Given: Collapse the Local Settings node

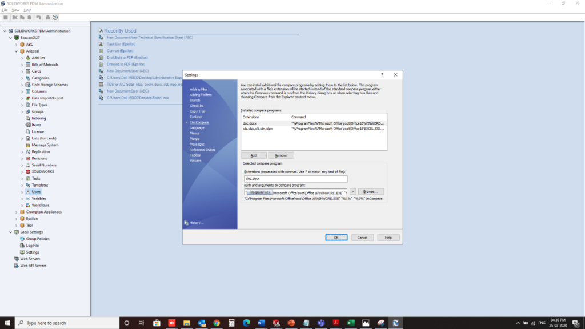Looking at the screenshot, I should [x=10, y=232].
